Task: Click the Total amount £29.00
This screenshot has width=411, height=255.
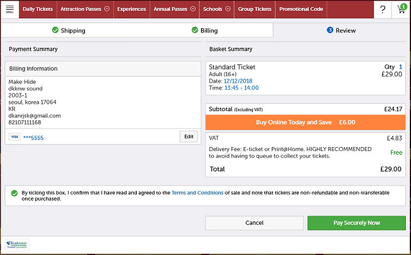Action: coord(391,169)
